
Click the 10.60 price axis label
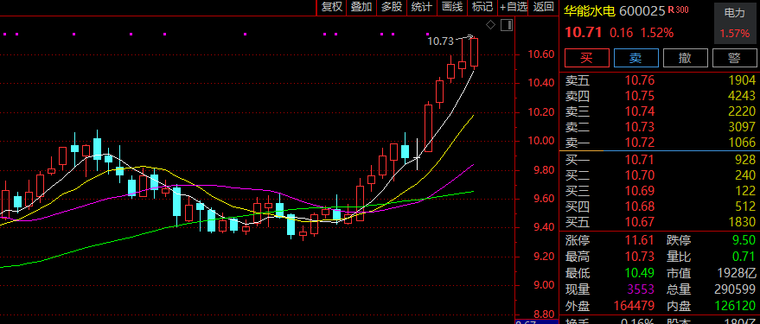(x=541, y=54)
